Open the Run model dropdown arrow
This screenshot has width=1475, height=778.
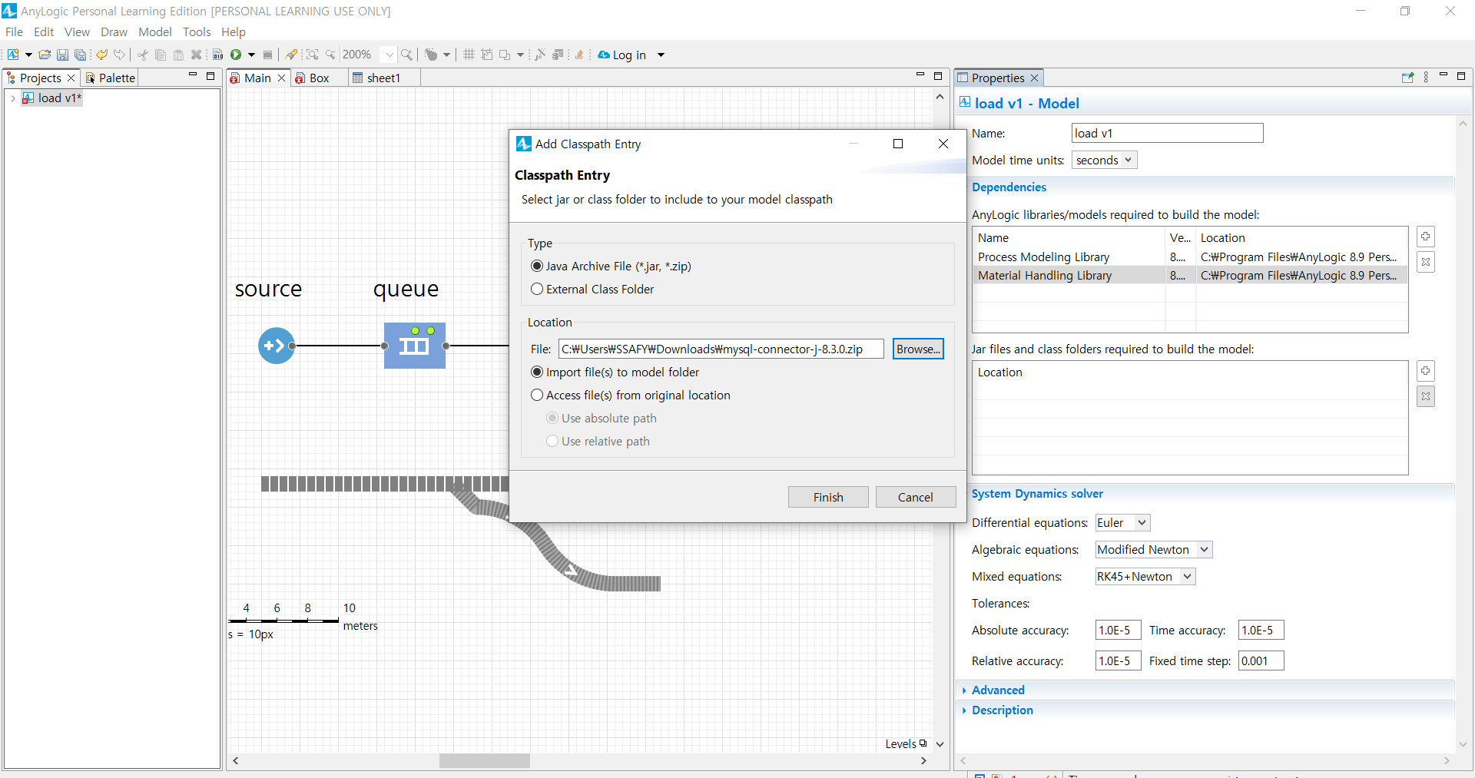pos(251,55)
